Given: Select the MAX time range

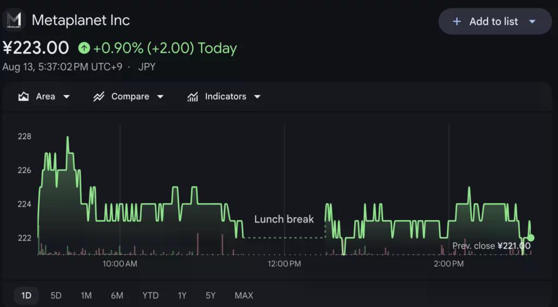Looking at the screenshot, I should 244,296.
